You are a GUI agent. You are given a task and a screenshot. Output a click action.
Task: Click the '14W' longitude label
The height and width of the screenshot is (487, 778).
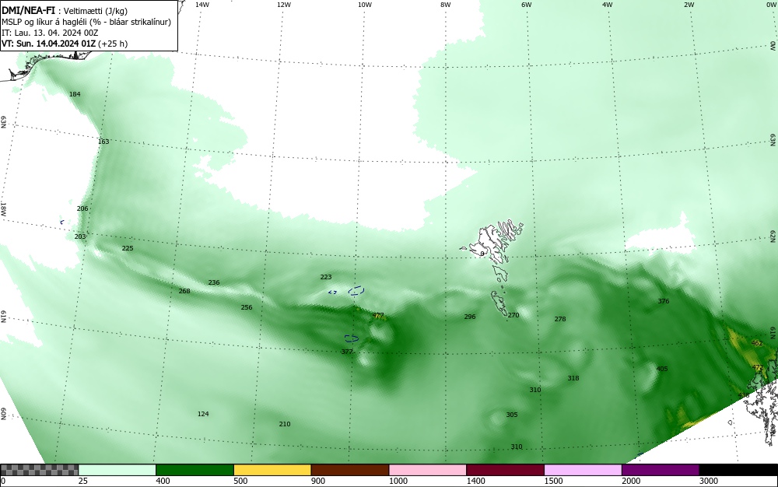202,5
